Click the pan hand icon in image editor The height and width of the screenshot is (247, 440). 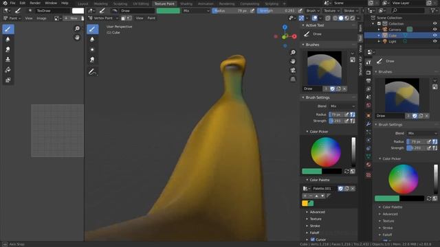[77, 37]
